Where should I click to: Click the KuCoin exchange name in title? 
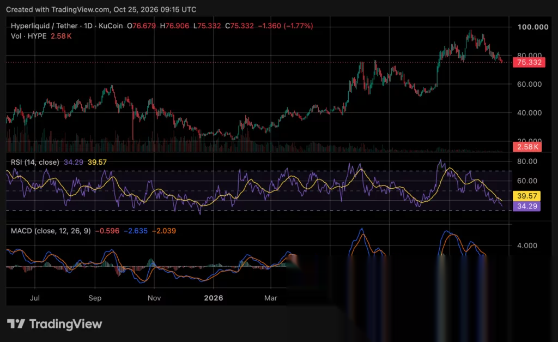111,26
